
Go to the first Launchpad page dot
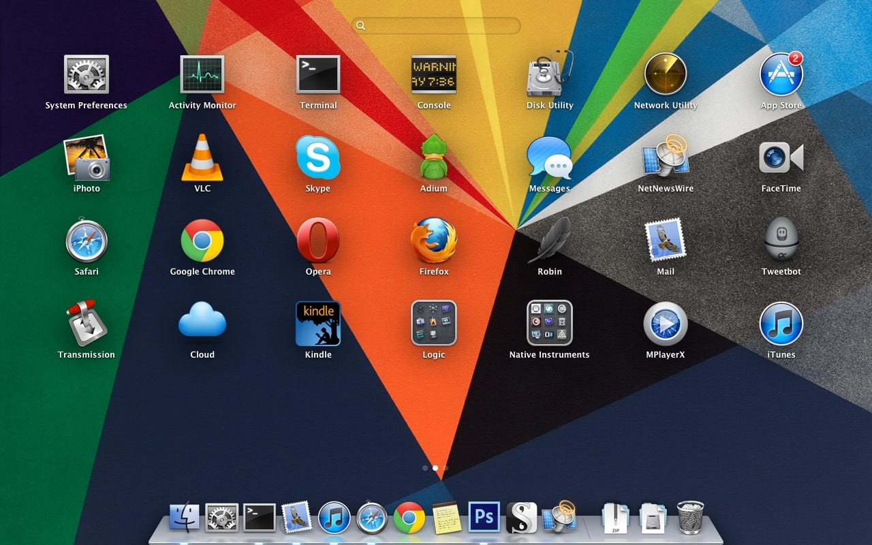(425, 468)
